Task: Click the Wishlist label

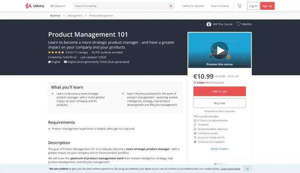Action: 247,24
